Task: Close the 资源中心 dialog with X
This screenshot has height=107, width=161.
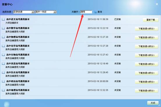Action: click(x=157, y=4)
